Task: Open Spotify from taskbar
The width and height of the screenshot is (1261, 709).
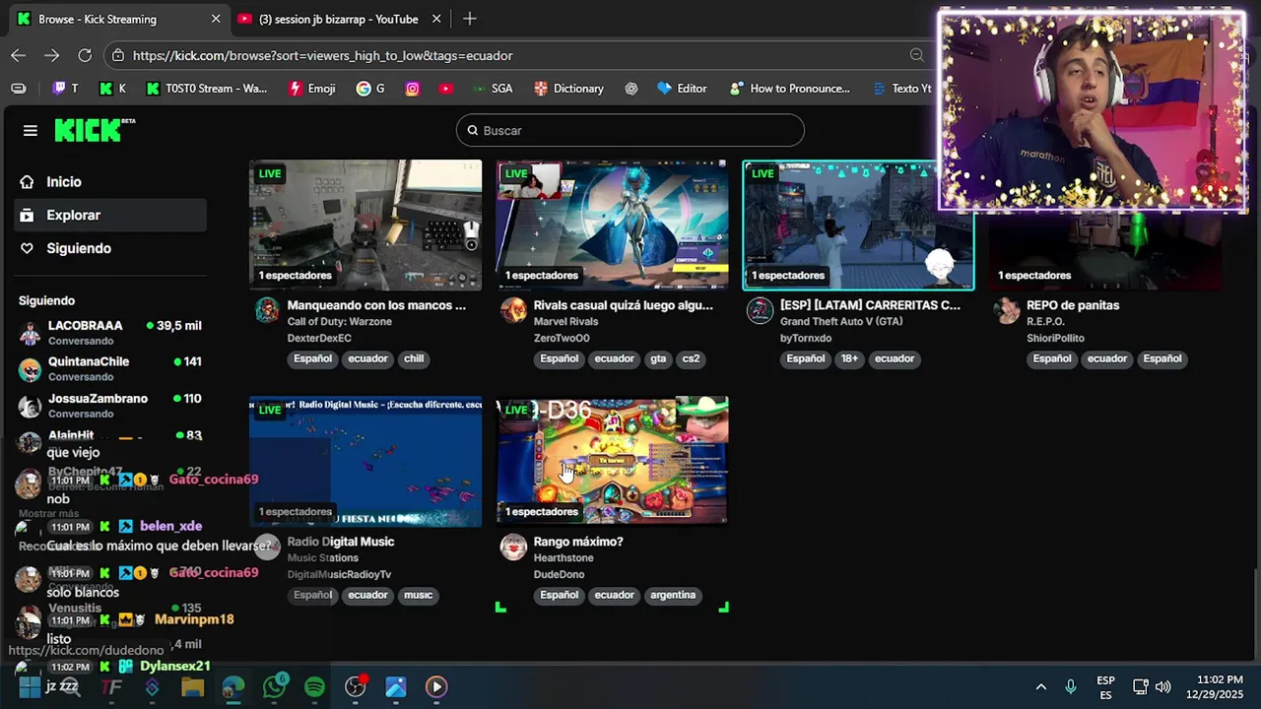Action: (x=314, y=686)
